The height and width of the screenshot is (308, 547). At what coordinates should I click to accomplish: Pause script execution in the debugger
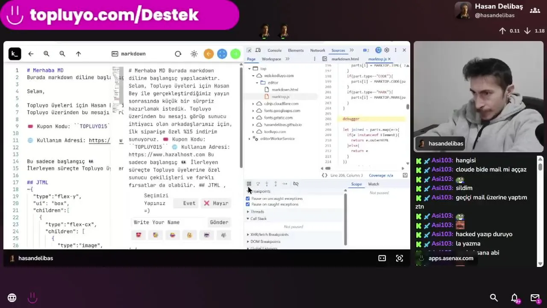point(249,184)
